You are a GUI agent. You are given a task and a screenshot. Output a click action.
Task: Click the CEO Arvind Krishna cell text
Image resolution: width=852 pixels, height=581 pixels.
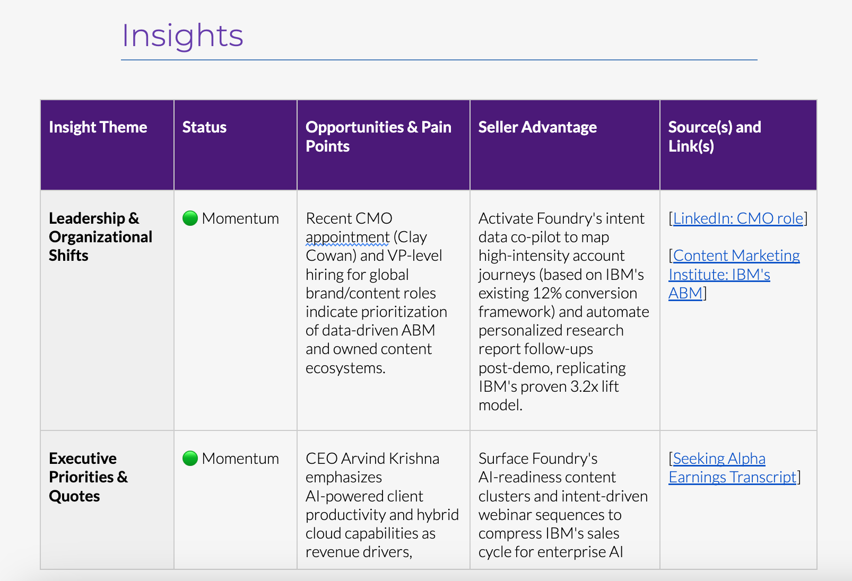[x=382, y=505]
